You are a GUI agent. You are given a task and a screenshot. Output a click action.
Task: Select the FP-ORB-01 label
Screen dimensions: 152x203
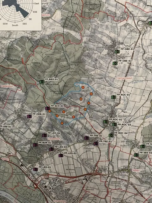pos(39,114)
